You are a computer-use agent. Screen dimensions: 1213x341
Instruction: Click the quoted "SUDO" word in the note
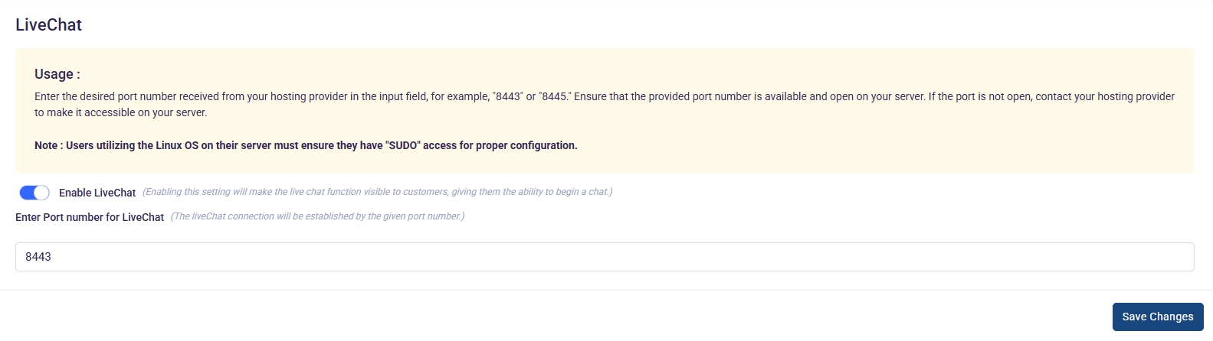[x=403, y=145]
